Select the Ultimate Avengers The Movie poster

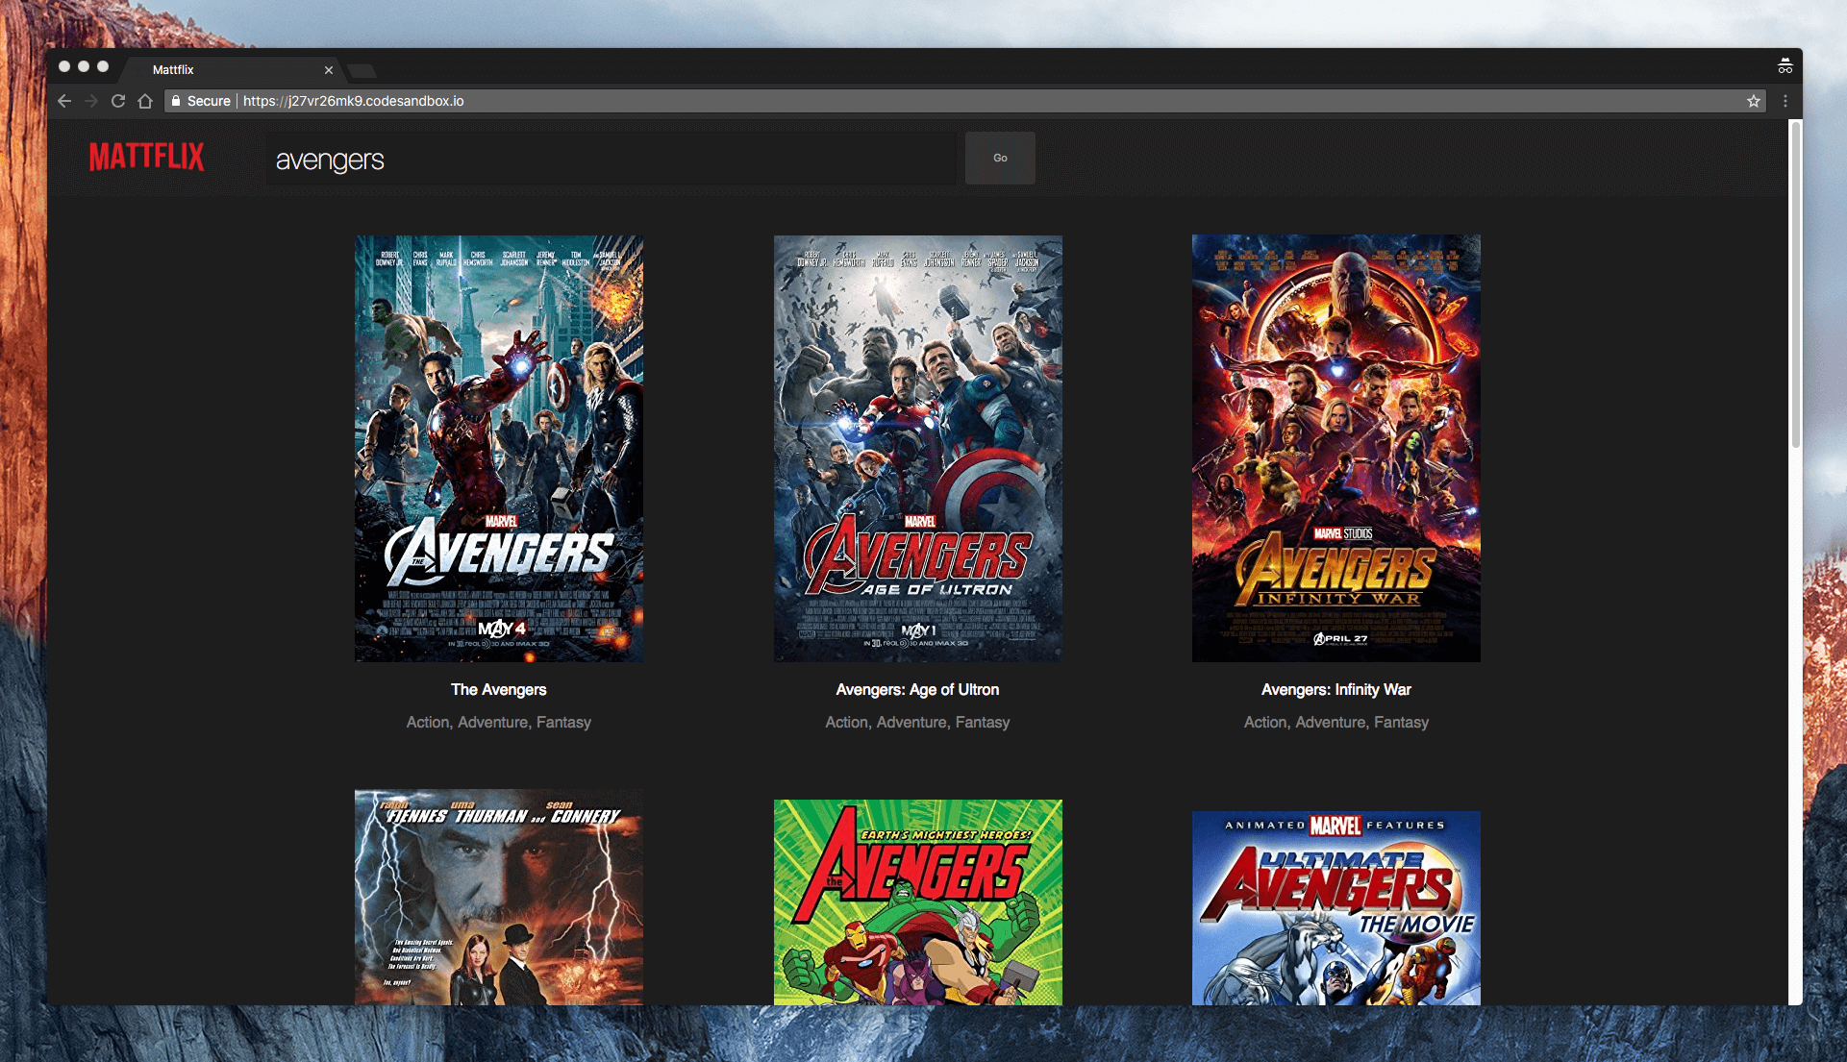(1335, 907)
